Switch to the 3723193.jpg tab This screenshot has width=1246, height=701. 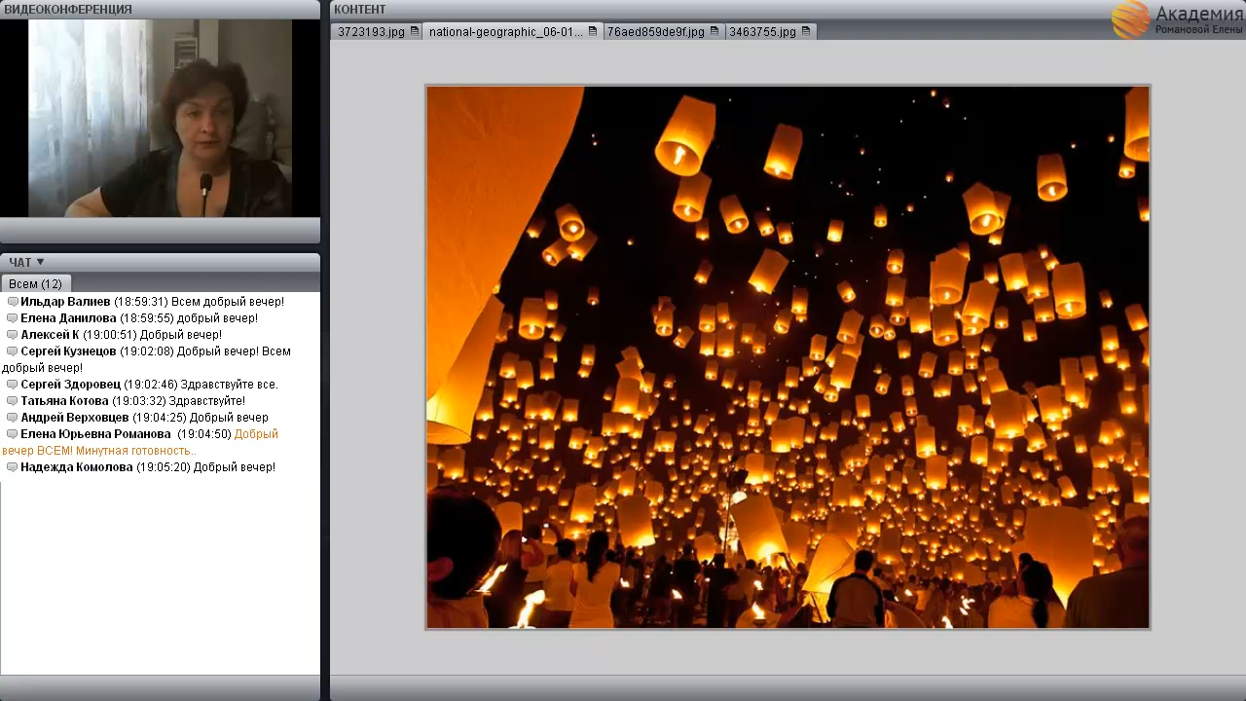pyautogui.click(x=377, y=31)
